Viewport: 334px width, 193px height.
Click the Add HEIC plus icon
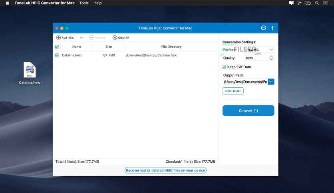[58, 37]
